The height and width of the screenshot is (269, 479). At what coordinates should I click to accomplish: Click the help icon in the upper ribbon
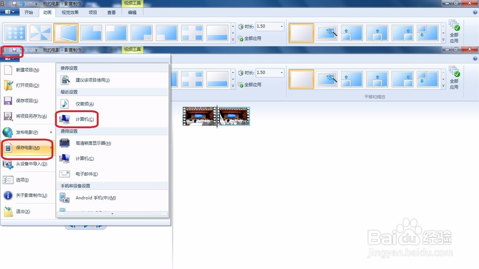point(475,12)
